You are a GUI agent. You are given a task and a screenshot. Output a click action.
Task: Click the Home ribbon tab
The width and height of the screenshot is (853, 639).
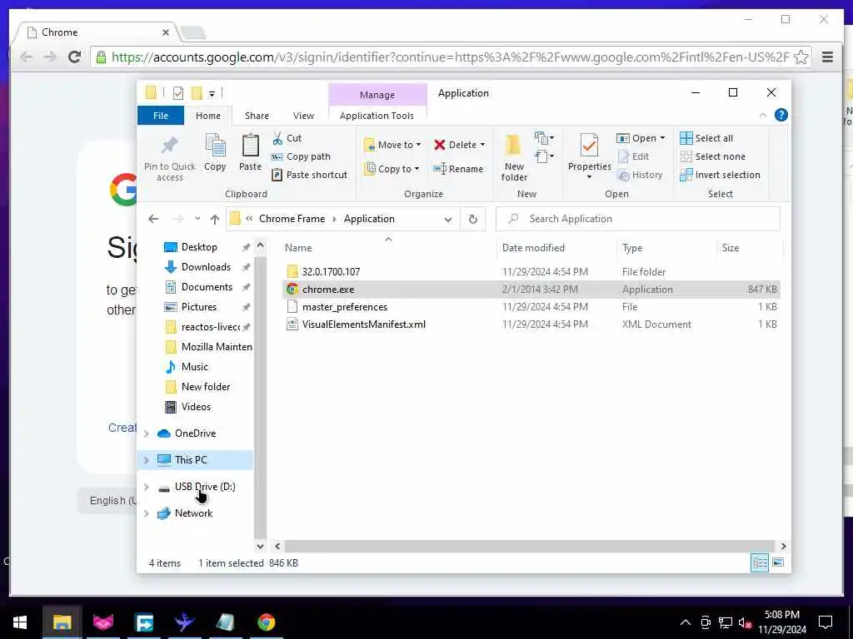click(x=207, y=116)
